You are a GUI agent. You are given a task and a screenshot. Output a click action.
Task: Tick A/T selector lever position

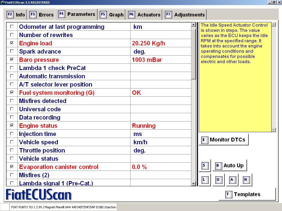(12, 84)
